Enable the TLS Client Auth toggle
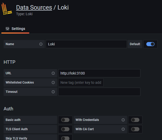The height and width of the screenshot is (140, 162). click(65, 129)
